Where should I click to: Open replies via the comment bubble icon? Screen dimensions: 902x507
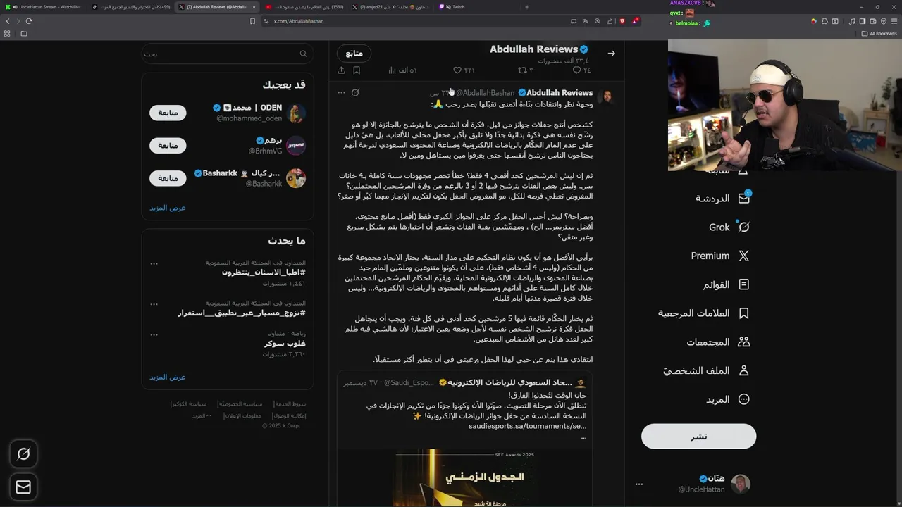[x=581, y=70]
